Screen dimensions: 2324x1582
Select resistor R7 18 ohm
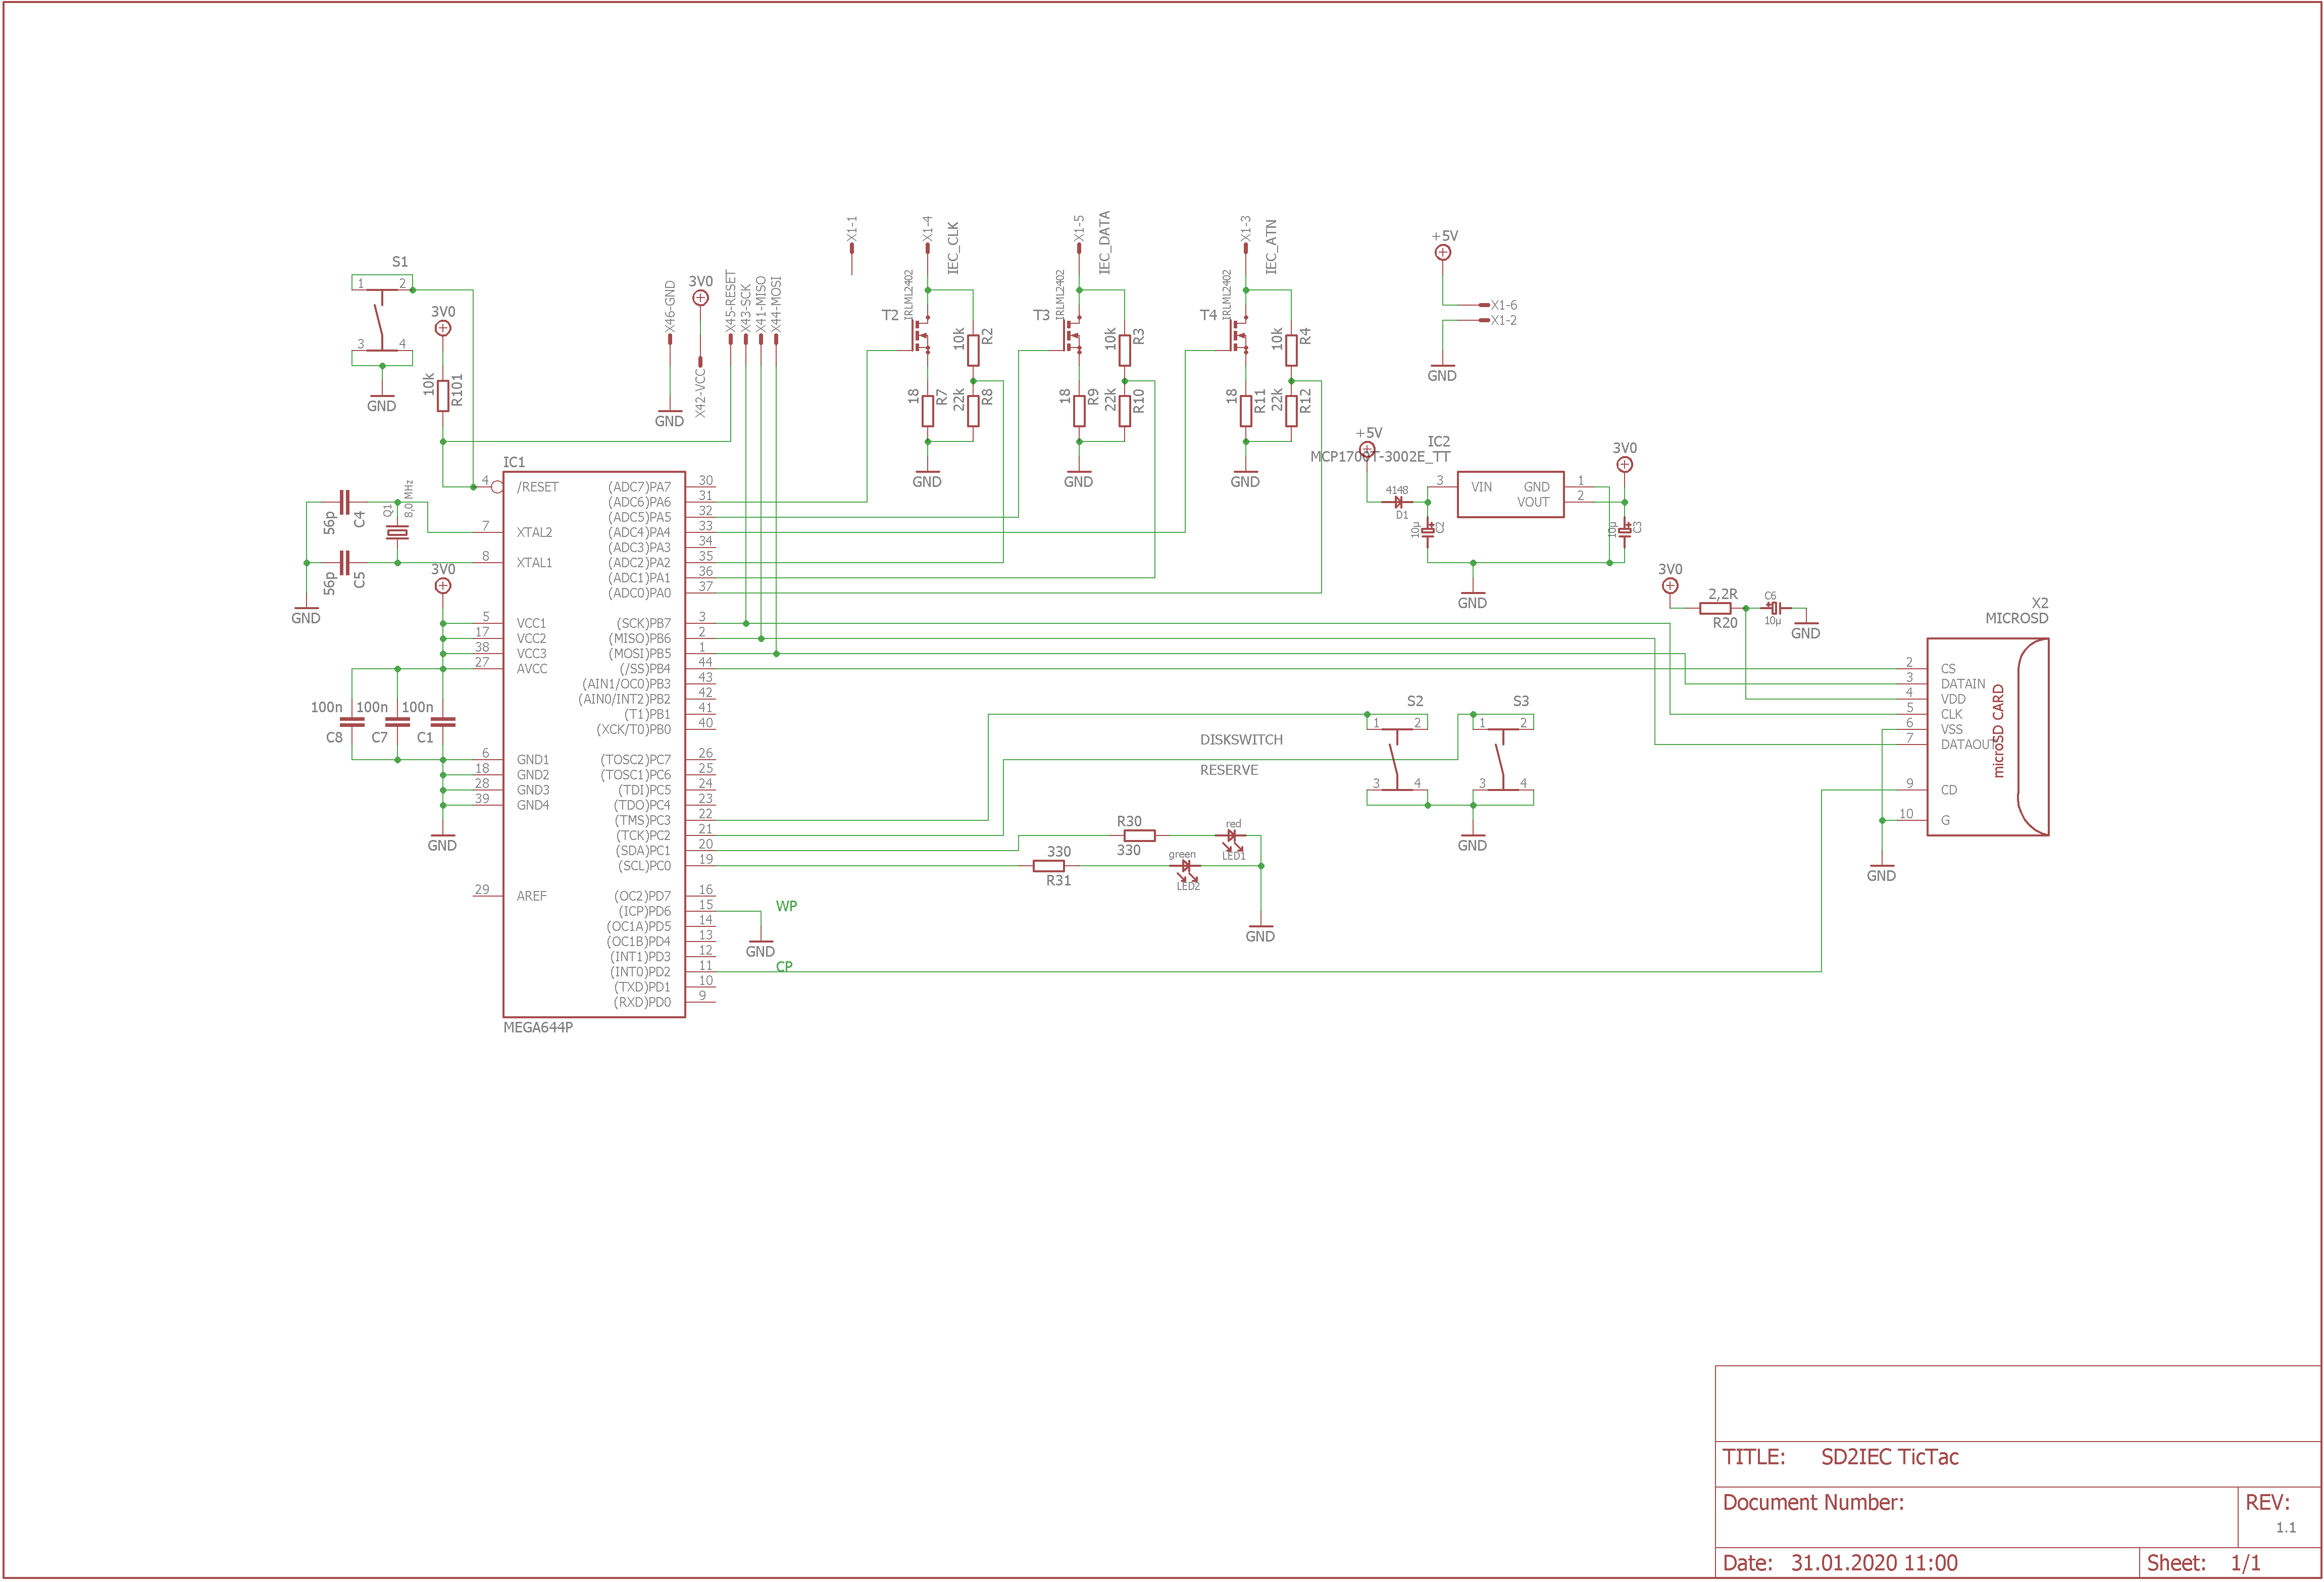(928, 410)
